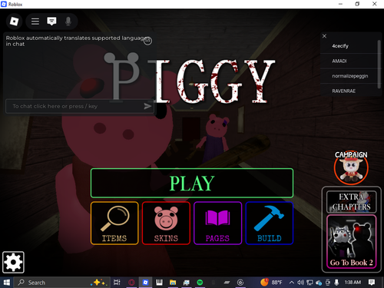This screenshot has height=288, width=384.
Task: Open the piano app taskbar icon
Action: tap(159, 283)
